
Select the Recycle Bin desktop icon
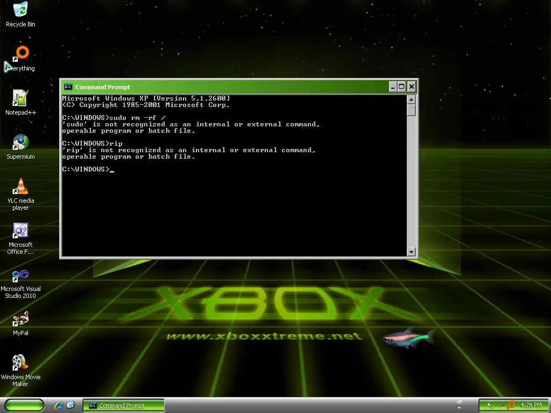pyautogui.click(x=20, y=15)
